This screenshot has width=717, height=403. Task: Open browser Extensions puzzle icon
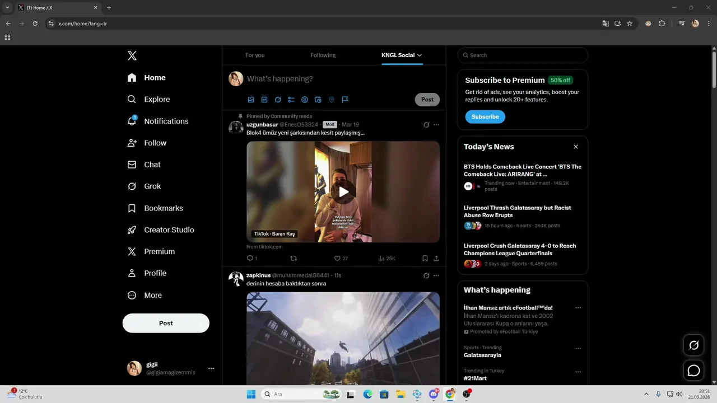(662, 24)
